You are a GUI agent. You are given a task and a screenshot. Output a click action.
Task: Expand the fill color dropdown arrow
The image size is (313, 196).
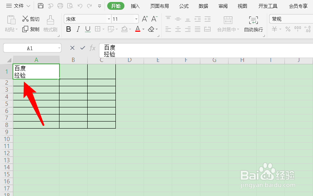click(130, 29)
